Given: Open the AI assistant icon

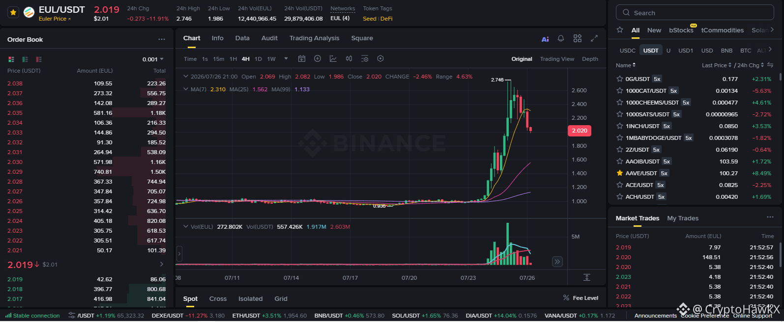Looking at the screenshot, I should point(545,39).
